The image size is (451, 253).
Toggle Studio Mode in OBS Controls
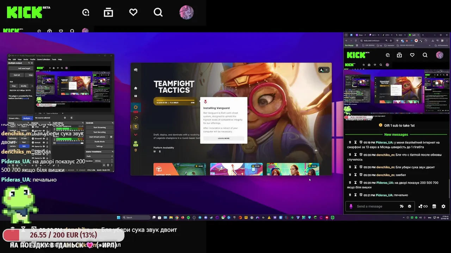99,142
